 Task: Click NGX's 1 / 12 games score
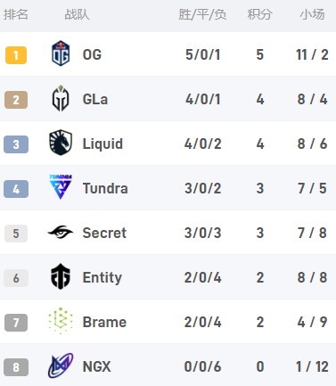(x=312, y=366)
